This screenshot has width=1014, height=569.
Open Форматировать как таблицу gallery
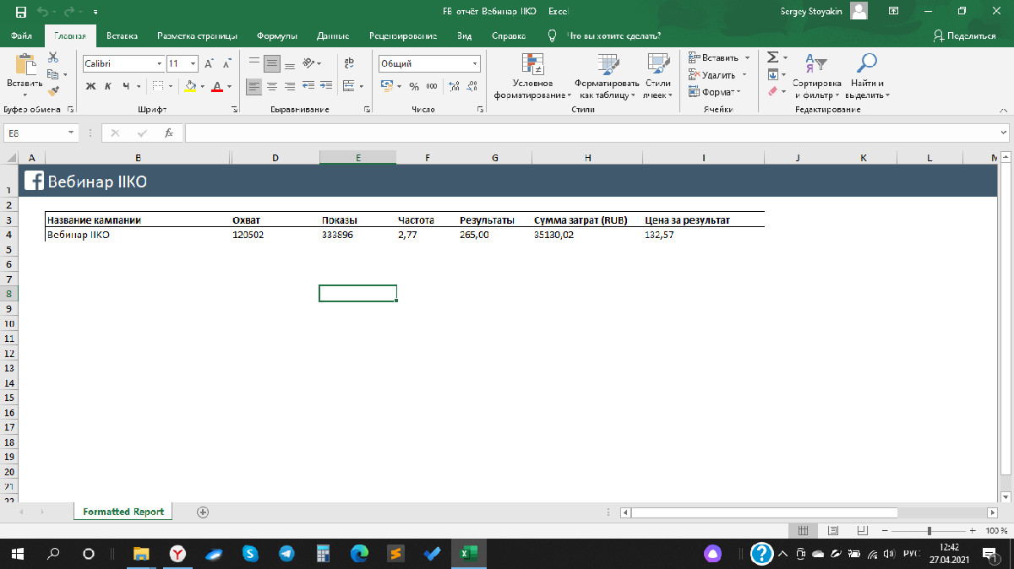(607, 77)
